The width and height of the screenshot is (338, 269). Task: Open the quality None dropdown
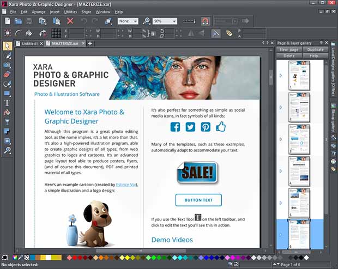pyautogui.click(x=128, y=21)
